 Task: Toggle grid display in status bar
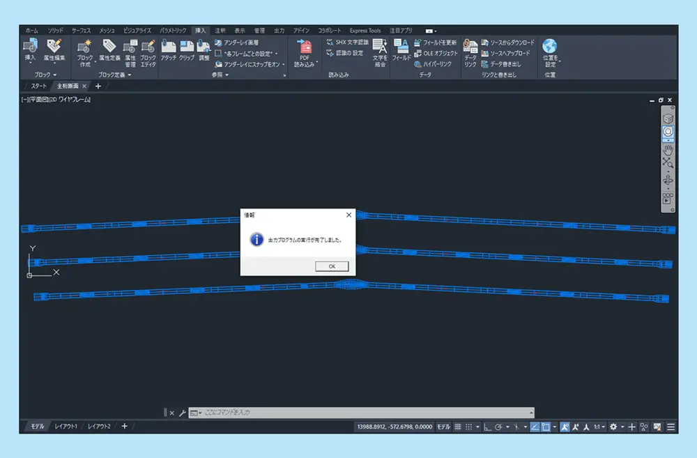click(x=458, y=427)
